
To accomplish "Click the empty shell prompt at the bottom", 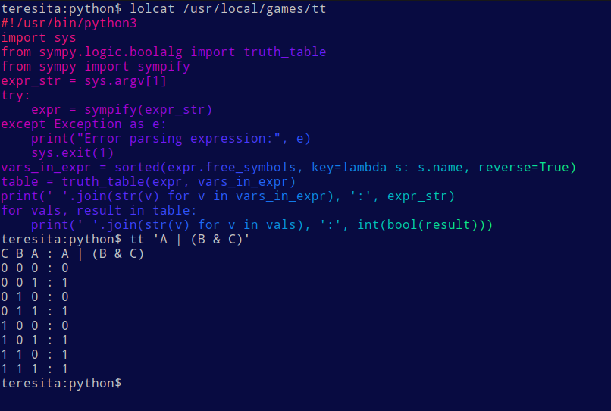I will click(61, 384).
